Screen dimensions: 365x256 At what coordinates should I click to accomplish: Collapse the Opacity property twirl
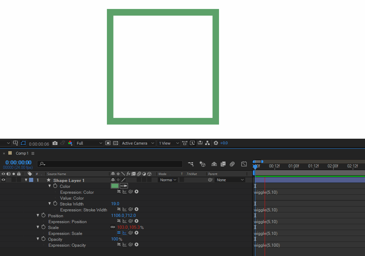pos(38,239)
